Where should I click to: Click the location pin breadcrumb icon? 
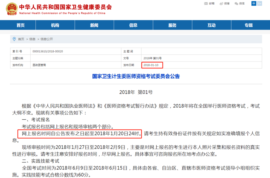(x=14, y=39)
